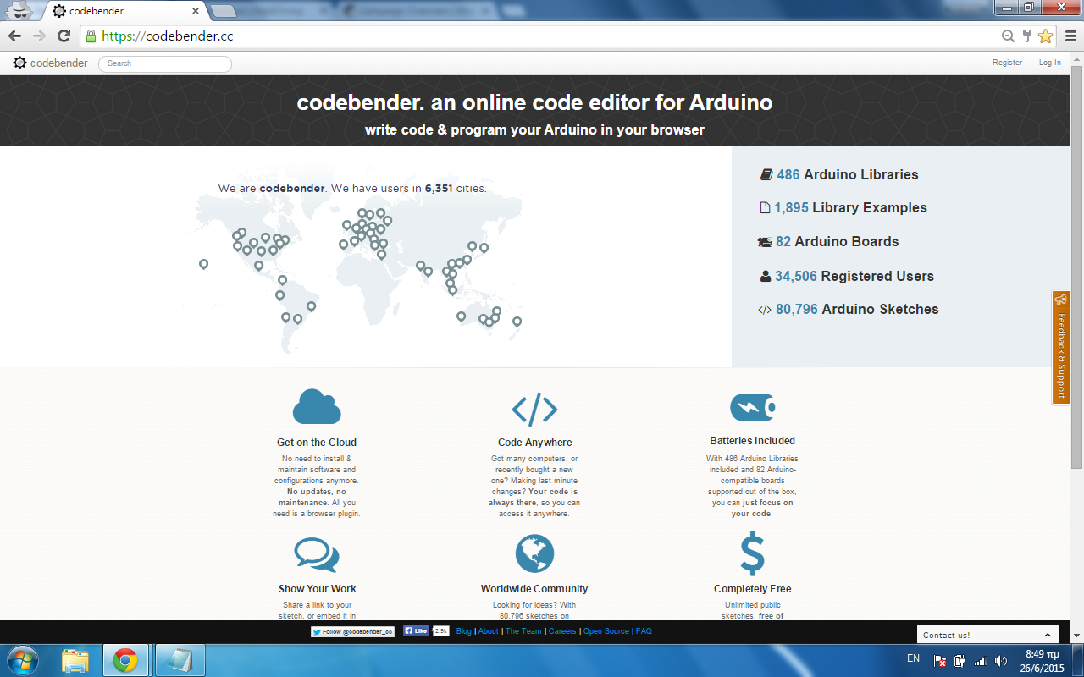
Task: Click the Action Center flag icon
Action: tap(940, 661)
